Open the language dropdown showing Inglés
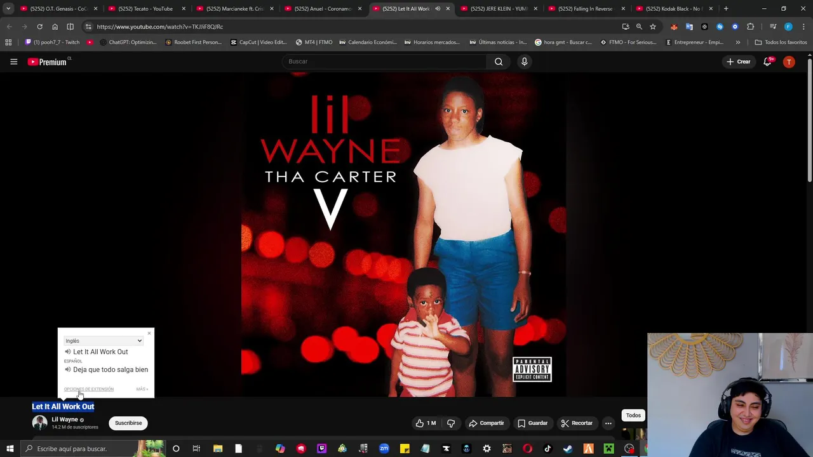The height and width of the screenshot is (457, 813). [104, 341]
